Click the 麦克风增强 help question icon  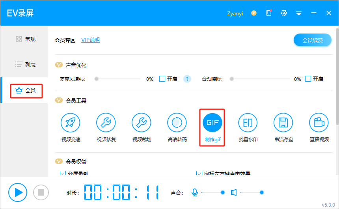click(x=187, y=79)
